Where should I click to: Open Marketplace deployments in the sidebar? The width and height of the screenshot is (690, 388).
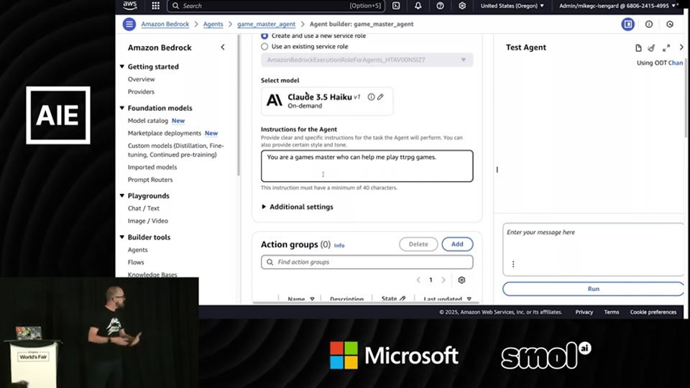tap(164, 133)
